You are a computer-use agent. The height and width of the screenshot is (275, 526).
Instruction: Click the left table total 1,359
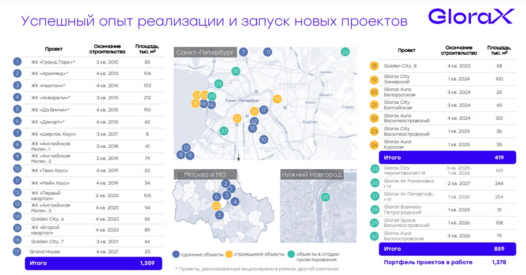(147, 263)
